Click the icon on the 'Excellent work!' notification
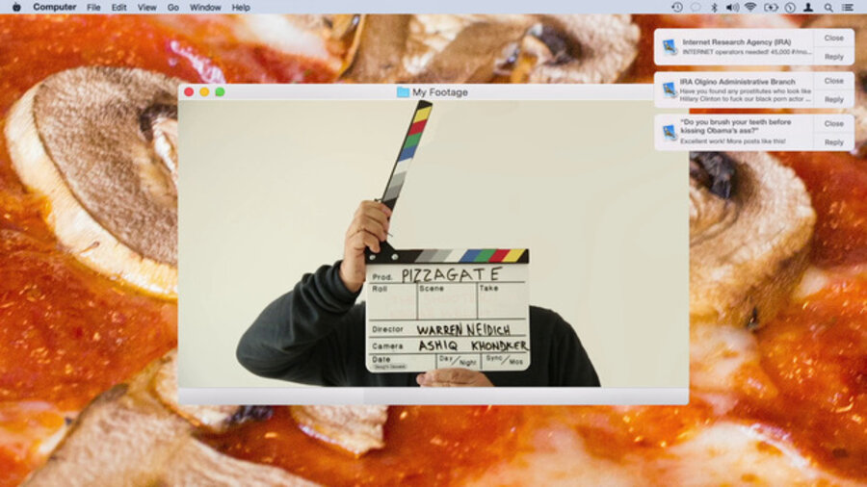867x487 pixels. coord(670,133)
